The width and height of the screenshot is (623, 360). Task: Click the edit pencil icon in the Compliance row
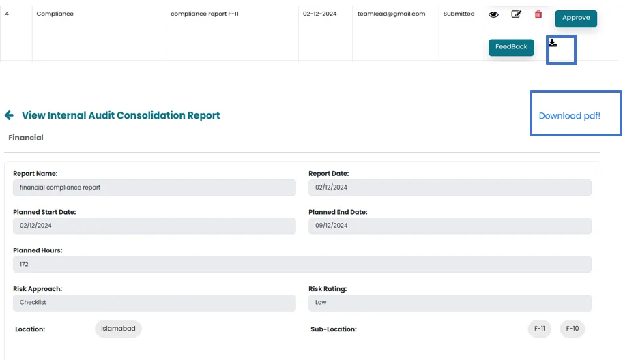516,14
